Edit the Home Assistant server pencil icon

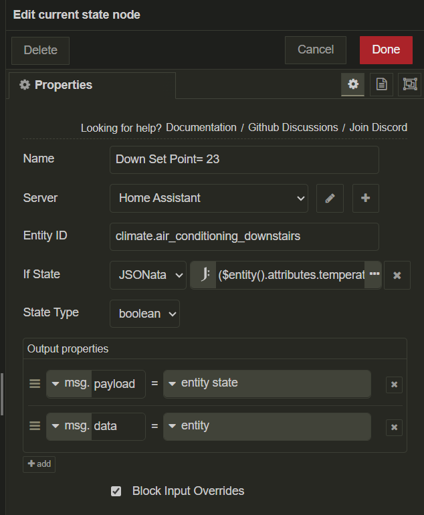(330, 198)
